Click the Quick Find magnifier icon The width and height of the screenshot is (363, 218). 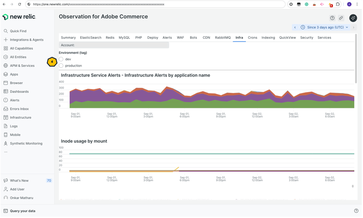pos(6,31)
